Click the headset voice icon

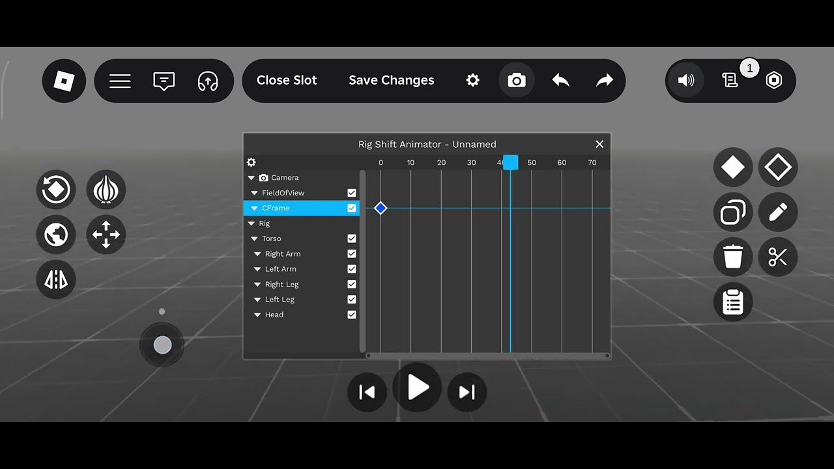[208, 81]
